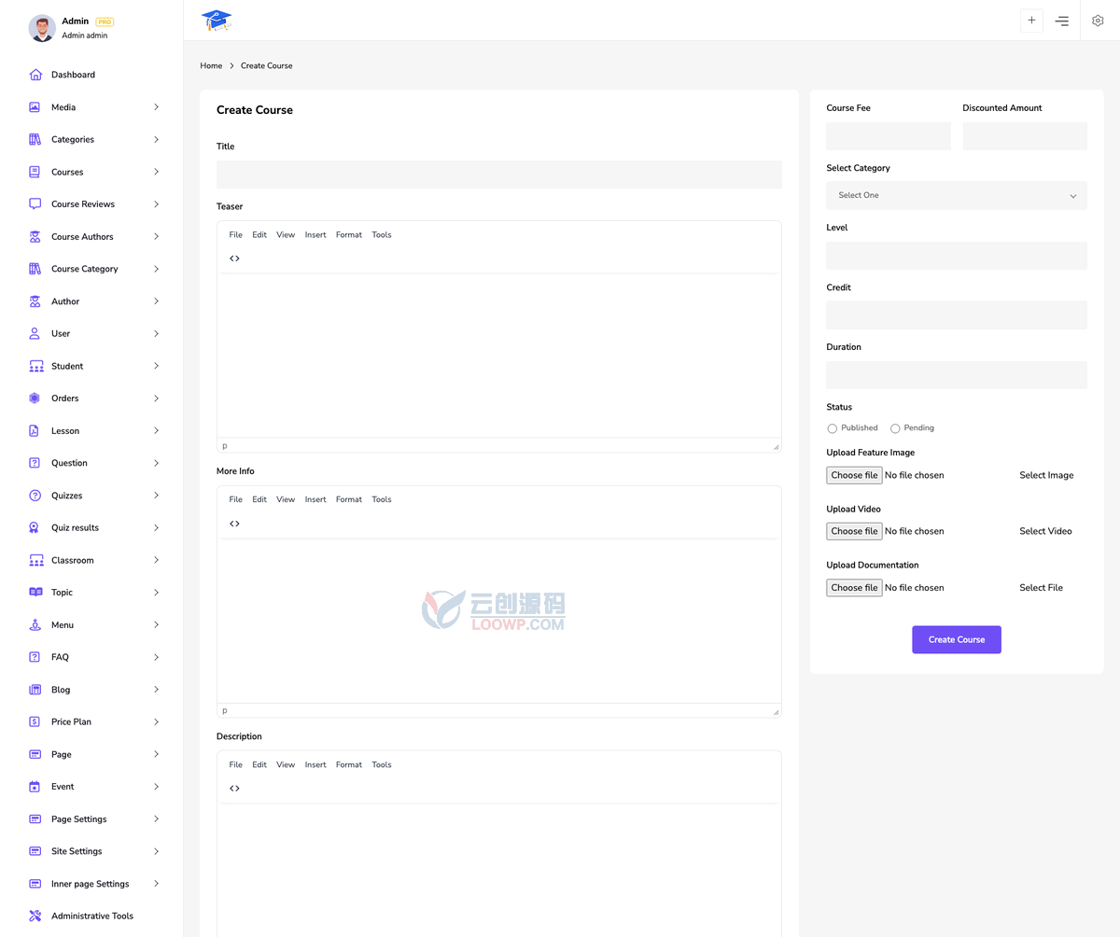Choose file for Upload Documentation
1120x937 pixels.
[x=854, y=588]
